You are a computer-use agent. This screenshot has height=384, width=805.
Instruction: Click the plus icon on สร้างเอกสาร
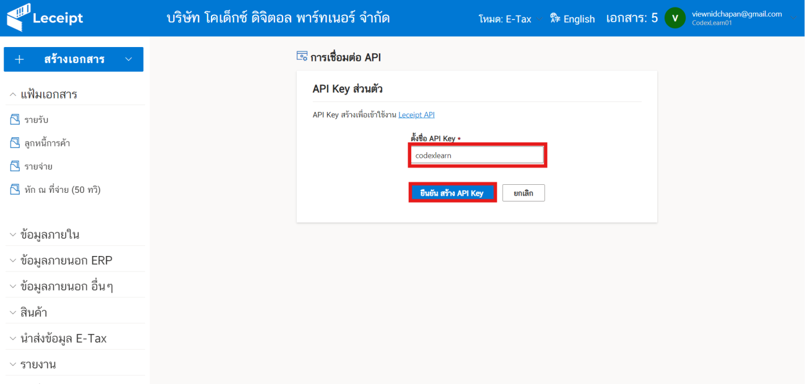(x=20, y=60)
